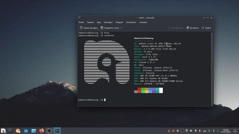
Task: Click the 'bash 5.2.15' Shell line
Action: point(145,57)
